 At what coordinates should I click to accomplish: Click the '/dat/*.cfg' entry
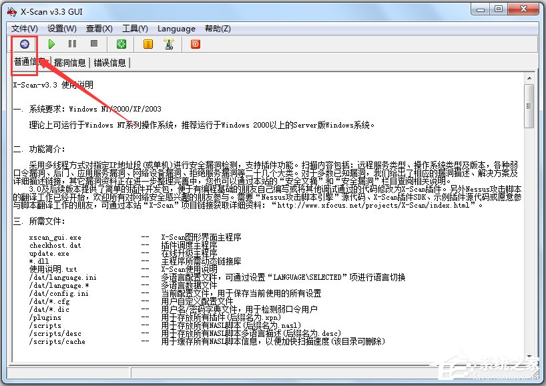pos(49,301)
